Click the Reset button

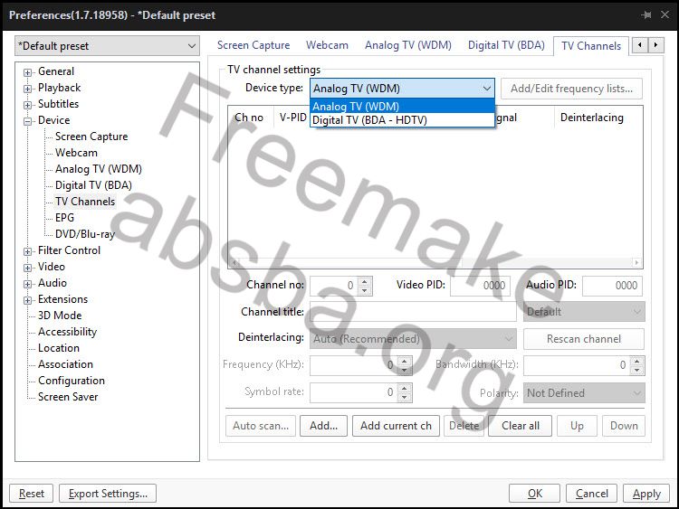click(32, 494)
